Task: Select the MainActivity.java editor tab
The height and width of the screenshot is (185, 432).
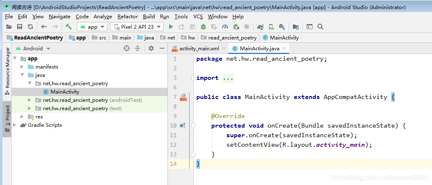Action: coord(260,49)
